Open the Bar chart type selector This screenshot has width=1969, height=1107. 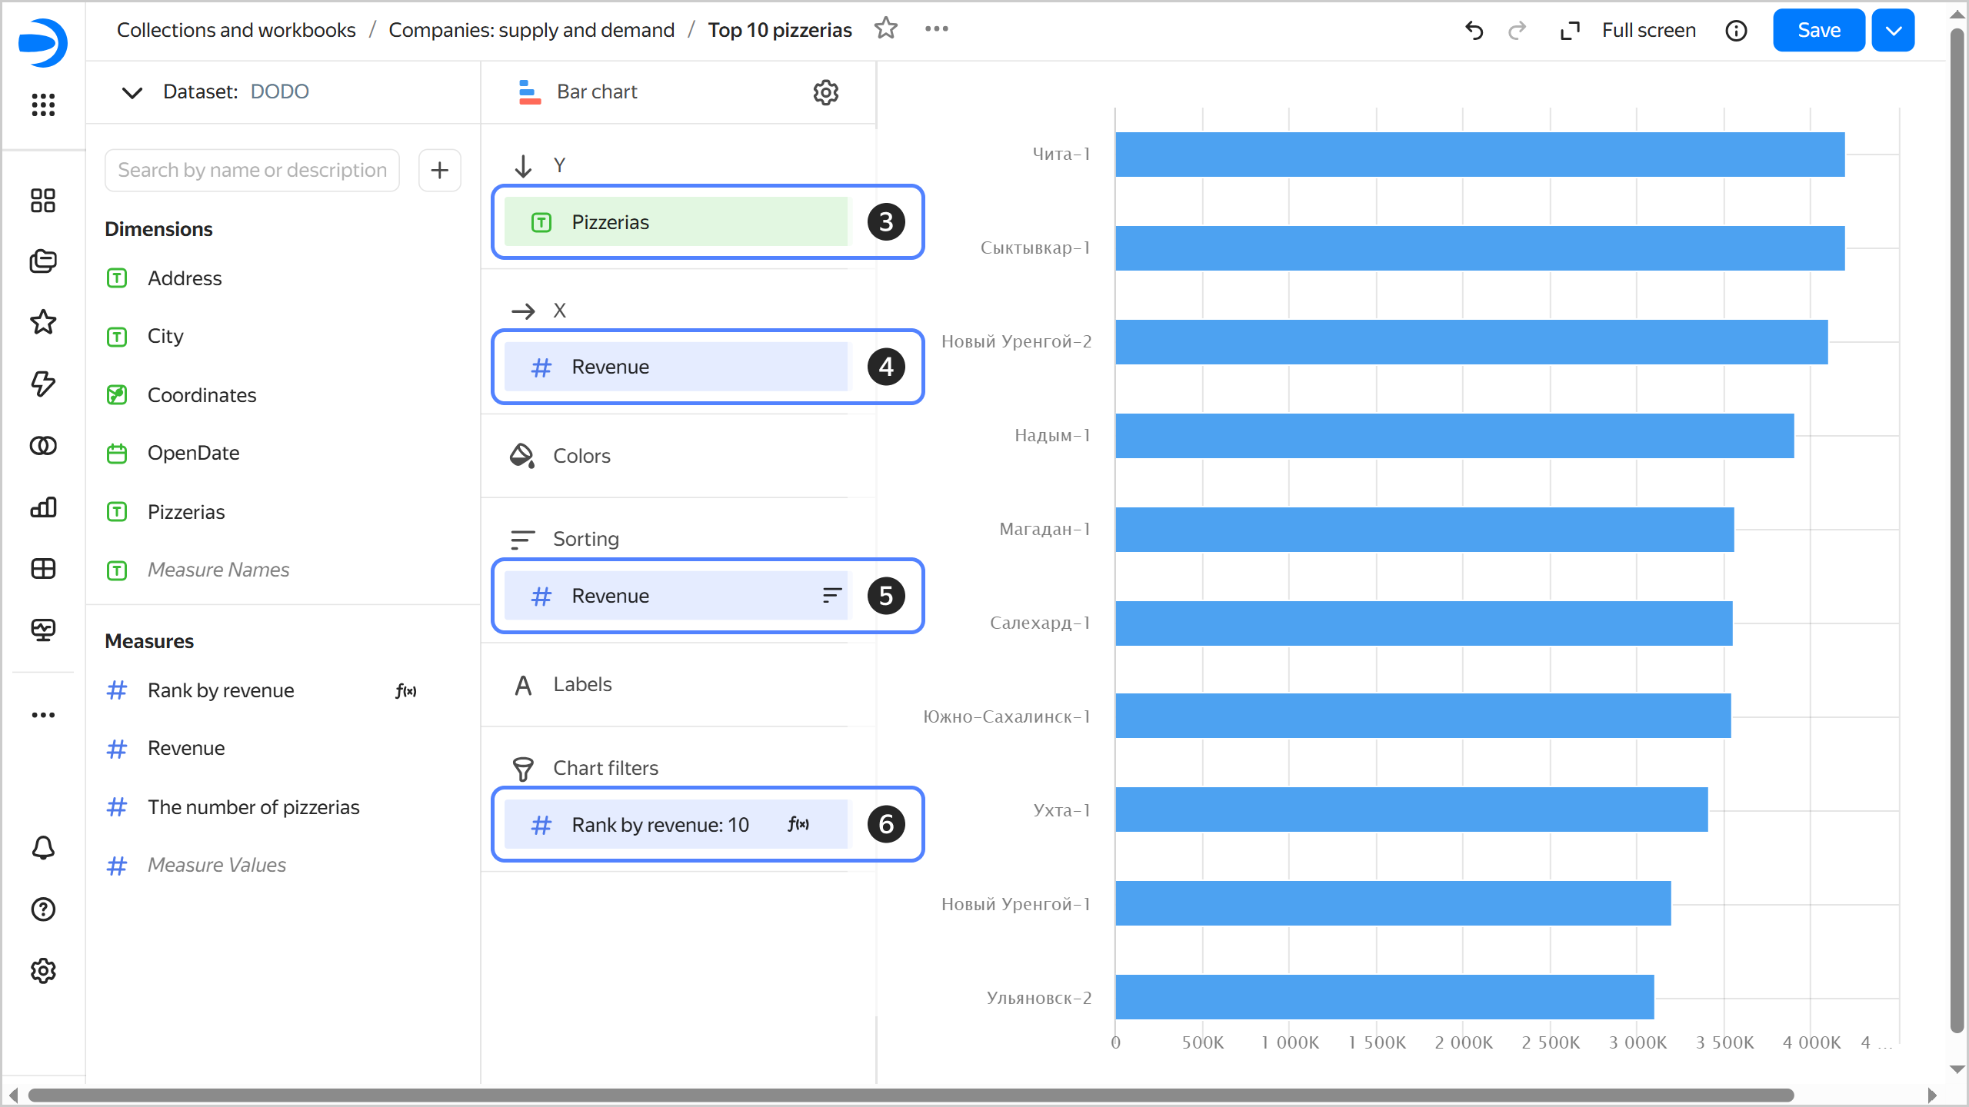[x=596, y=92]
